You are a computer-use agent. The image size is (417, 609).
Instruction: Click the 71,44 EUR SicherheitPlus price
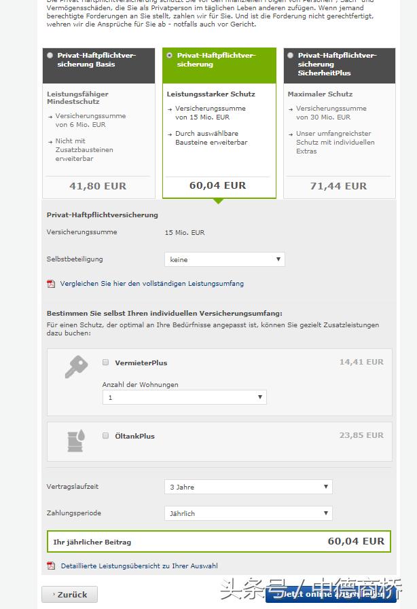pyautogui.click(x=338, y=186)
